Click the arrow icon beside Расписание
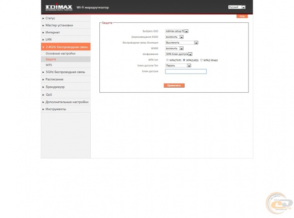Image resolution: width=294 pixels, height=218 pixels. [x=43, y=79]
